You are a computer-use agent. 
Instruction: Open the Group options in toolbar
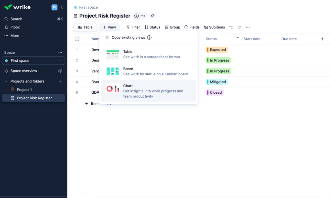(172, 27)
